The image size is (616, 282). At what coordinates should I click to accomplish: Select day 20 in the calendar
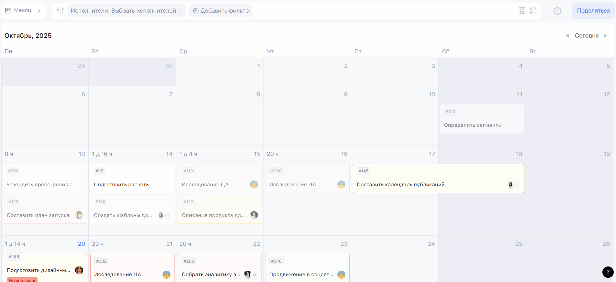tap(81, 244)
